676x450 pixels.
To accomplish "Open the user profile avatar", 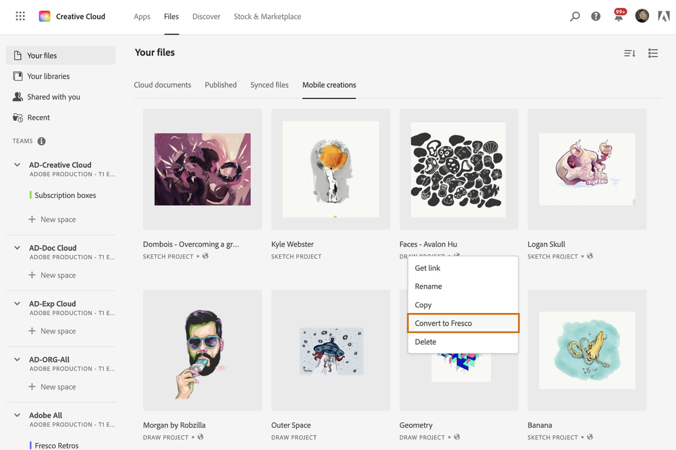I will point(641,16).
